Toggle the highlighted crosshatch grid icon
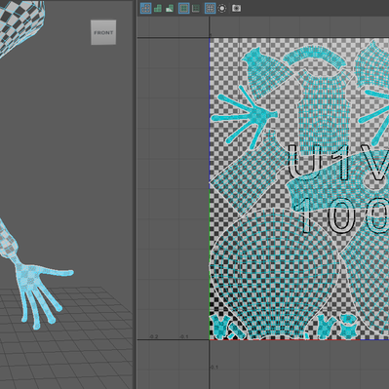 (210, 8)
